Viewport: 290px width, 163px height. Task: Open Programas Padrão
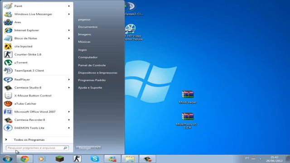[x=92, y=80]
